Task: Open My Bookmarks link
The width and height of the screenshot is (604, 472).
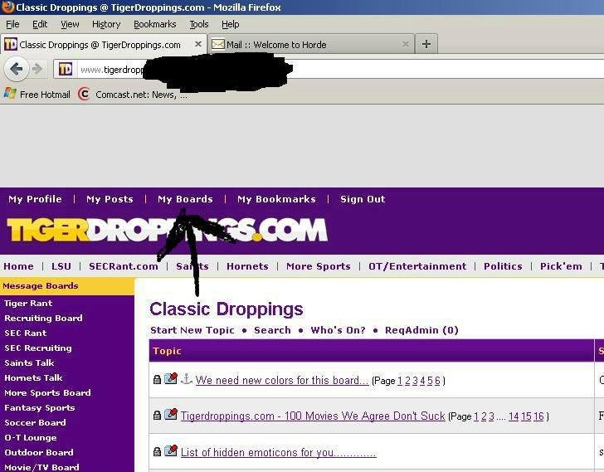Action: pyautogui.click(x=276, y=199)
